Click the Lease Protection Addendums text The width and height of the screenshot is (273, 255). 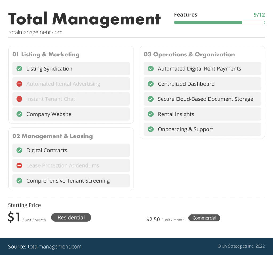click(x=63, y=165)
